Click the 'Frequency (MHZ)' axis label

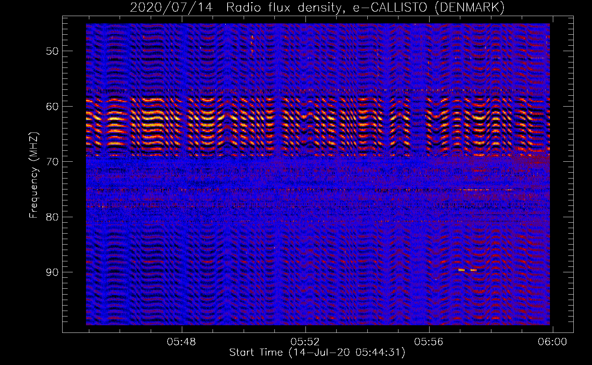[x=34, y=175]
